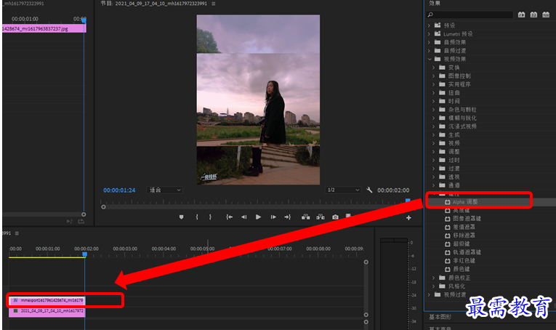
Task: Expand the 视频过渡 folder
Action: pos(429,294)
